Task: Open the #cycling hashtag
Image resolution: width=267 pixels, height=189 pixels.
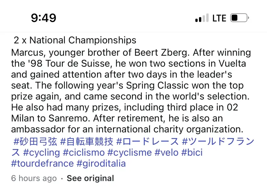Action: (x=41, y=152)
